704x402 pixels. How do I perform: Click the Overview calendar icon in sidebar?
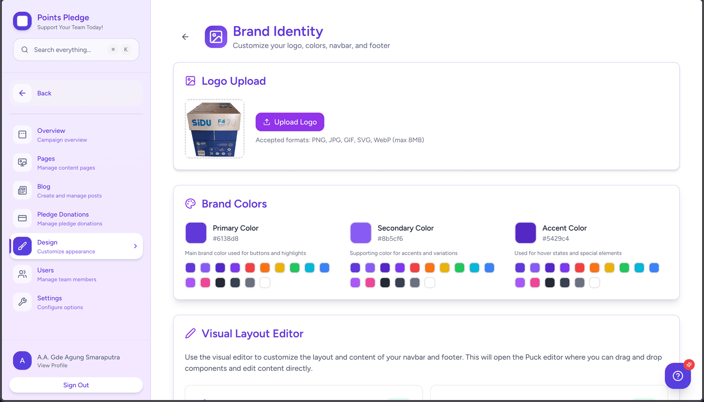tap(22, 135)
